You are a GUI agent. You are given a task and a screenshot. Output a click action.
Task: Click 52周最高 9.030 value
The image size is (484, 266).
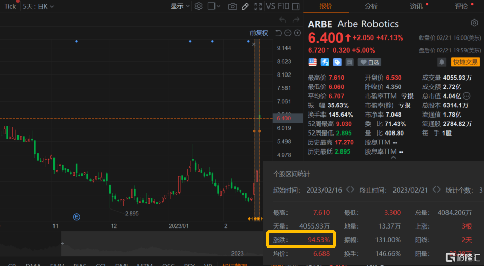(x=344, y=124)
